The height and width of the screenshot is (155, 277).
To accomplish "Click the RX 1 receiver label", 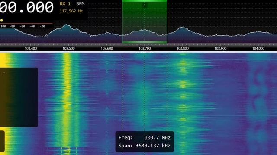I will click(x=65, y=4).
